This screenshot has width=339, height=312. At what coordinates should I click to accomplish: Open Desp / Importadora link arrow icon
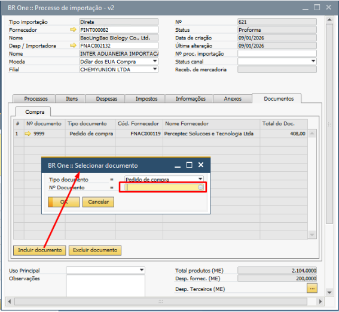74,46
